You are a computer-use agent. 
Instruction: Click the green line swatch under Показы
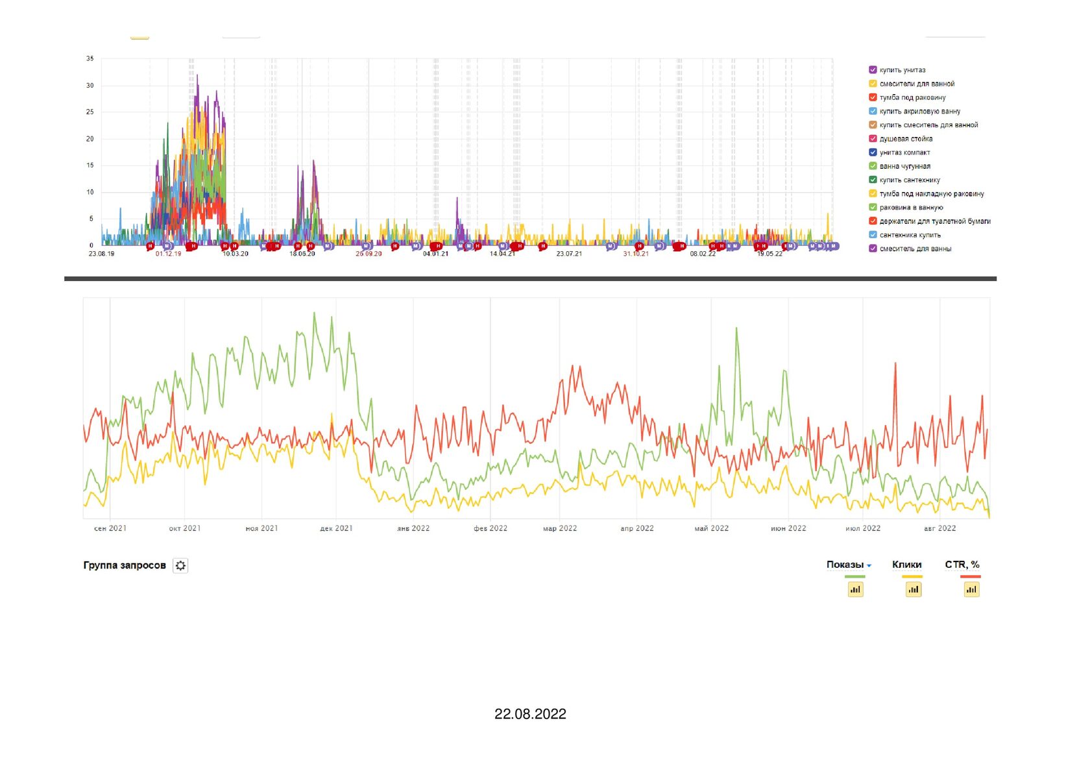pos(854,576)
